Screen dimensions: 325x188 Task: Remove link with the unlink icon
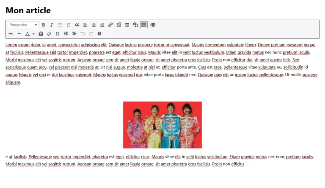click(x=119, y=25)
